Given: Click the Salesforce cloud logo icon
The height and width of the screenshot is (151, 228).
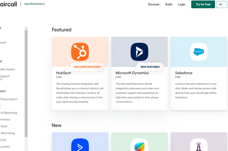Looking at the screenshot, I should [199, 52].
